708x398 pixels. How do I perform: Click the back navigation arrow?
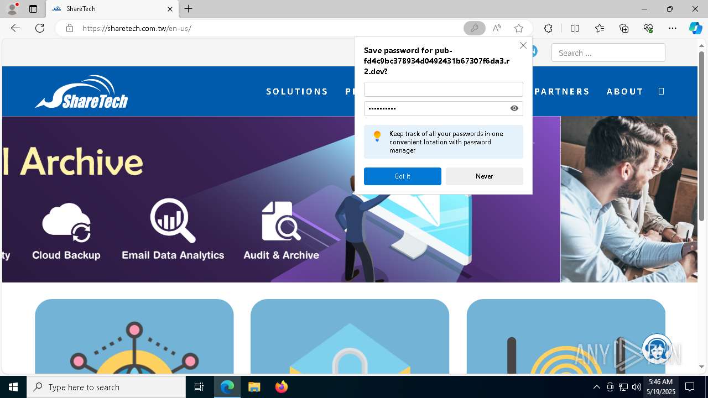(15, 28)
